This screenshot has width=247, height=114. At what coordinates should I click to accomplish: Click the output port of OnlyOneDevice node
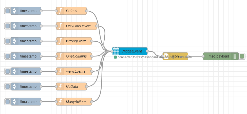pyautogui.click(x=97, y=26)
